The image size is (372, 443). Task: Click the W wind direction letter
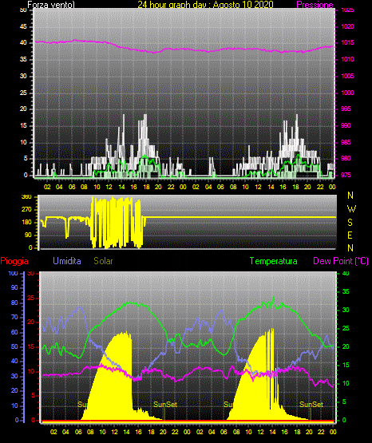[351, 209]
